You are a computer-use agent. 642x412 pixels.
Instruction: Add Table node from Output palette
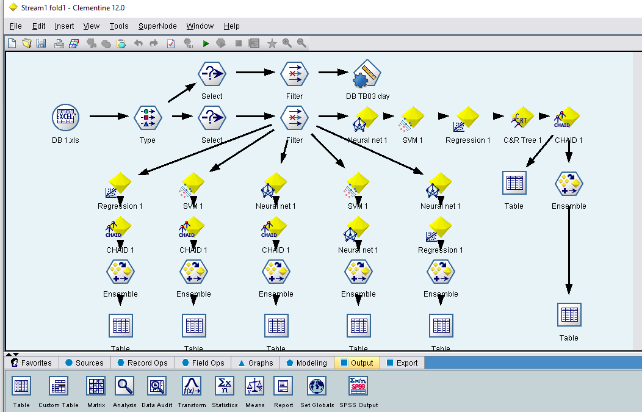click(21, 386)
